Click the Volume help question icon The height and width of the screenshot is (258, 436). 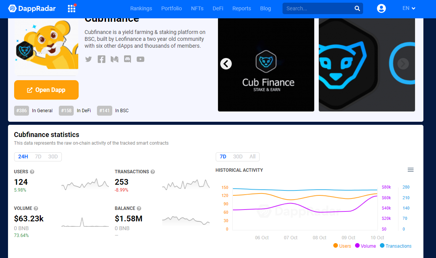(x=36, y=208)
